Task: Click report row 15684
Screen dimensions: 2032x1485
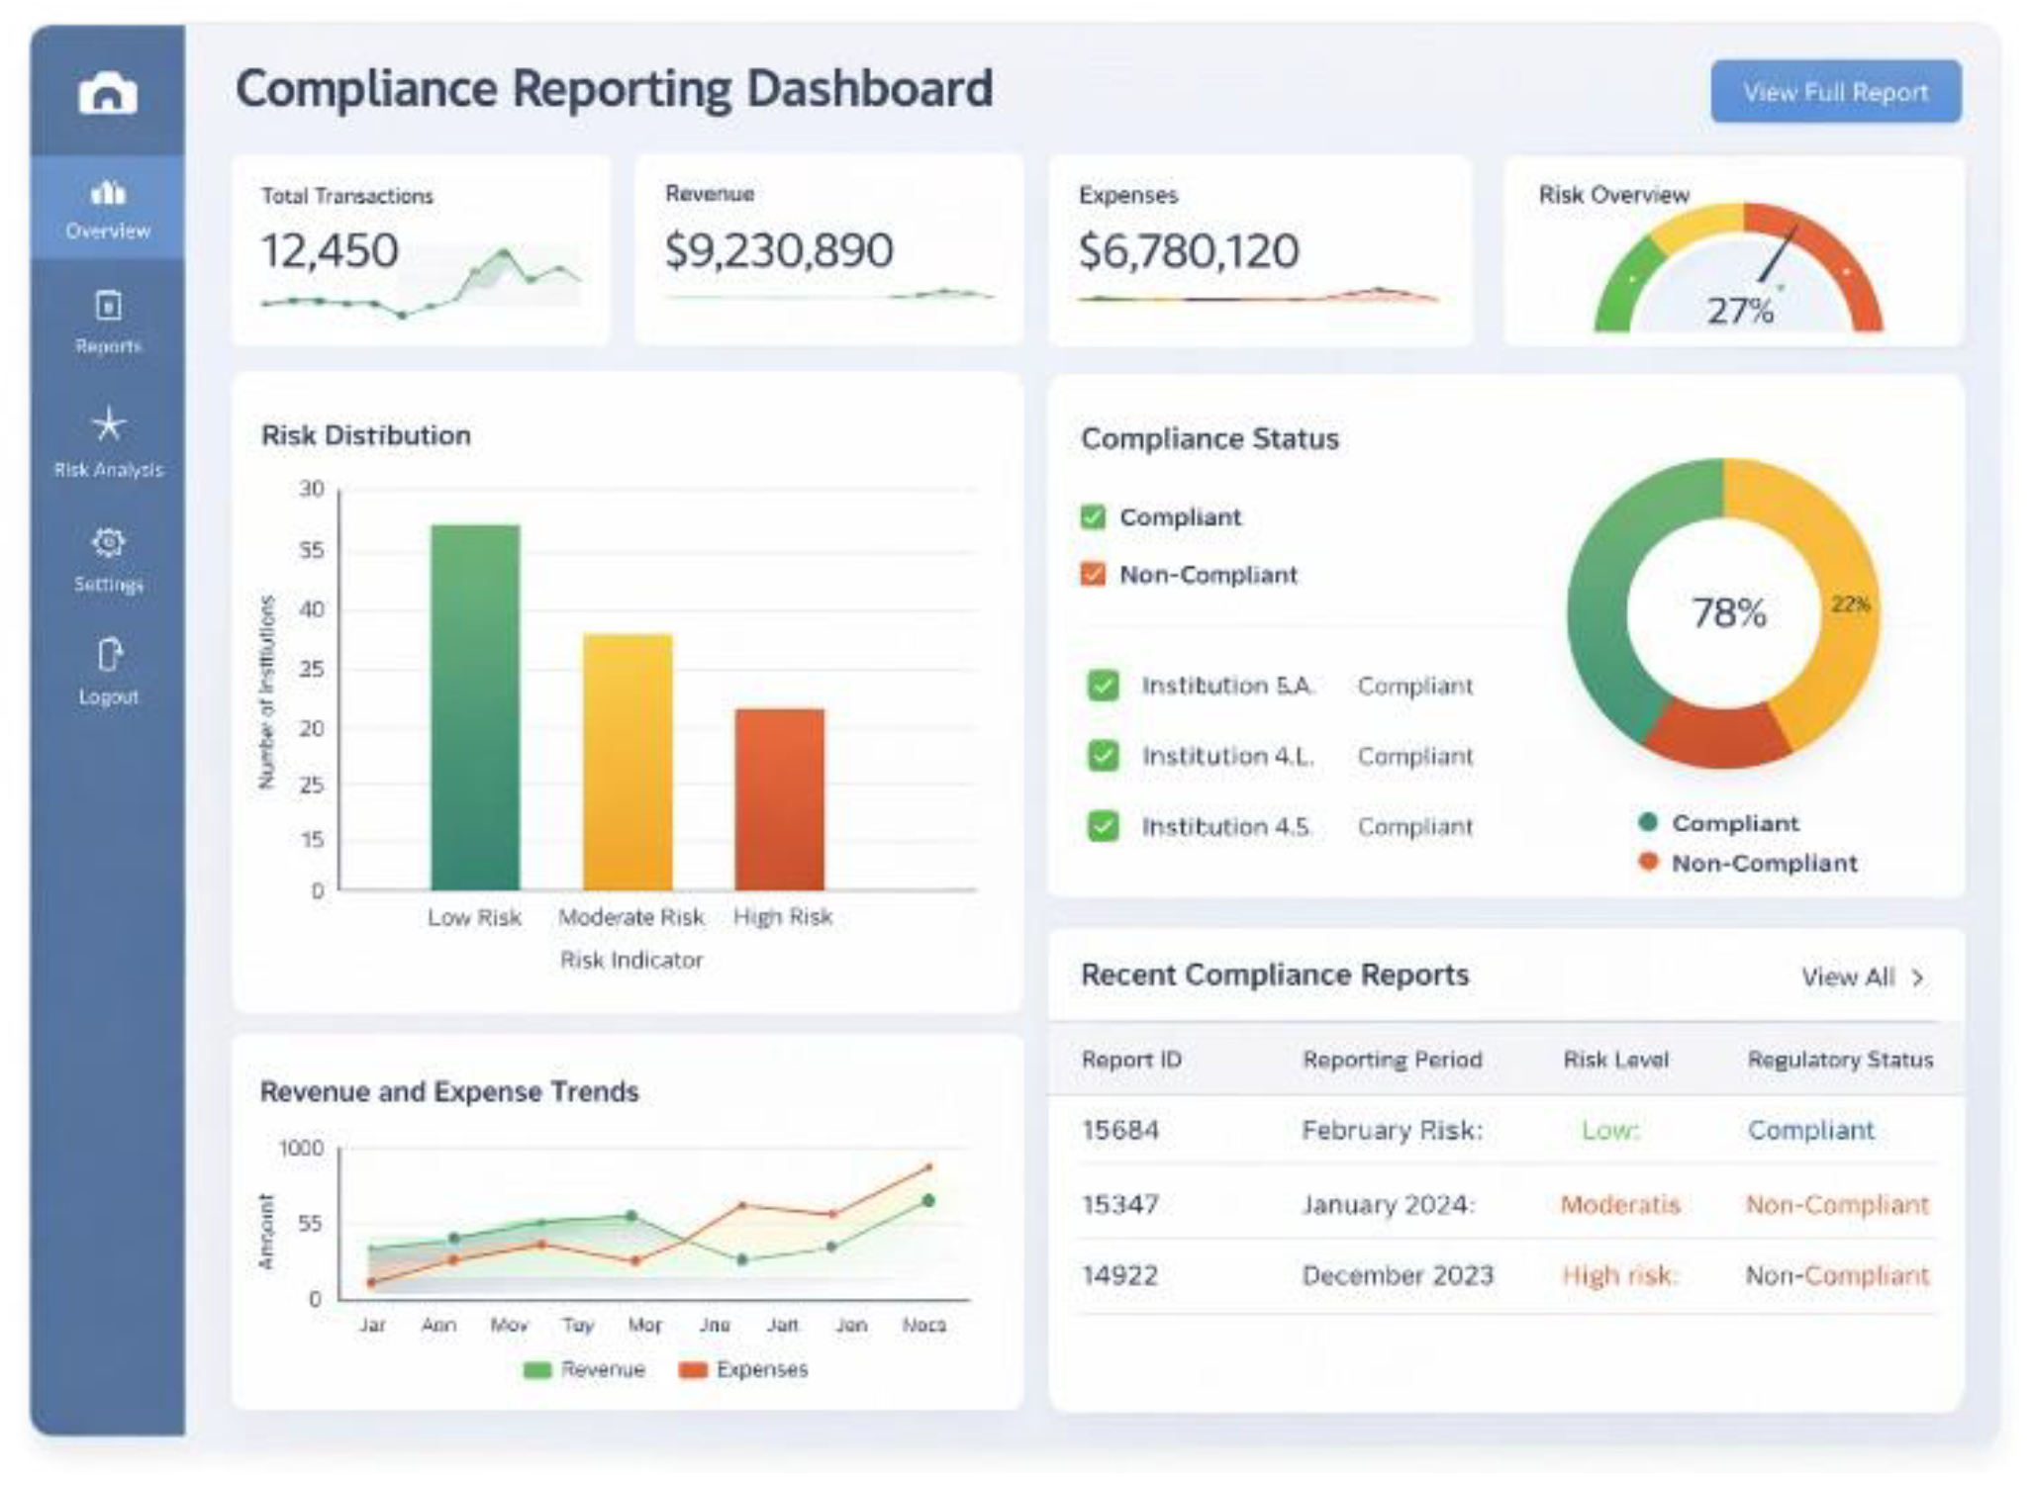Action: 1505,1130
